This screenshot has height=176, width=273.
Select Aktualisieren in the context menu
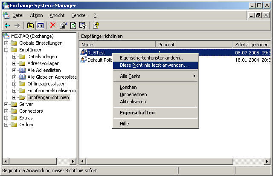[155, 102]
